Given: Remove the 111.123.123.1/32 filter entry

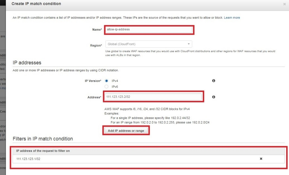Looking at the screenshot, I should pos(261,159).
